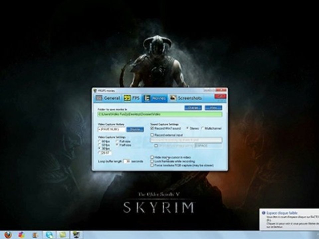
Task: Click the green movie folder path field
Action: 160,115
